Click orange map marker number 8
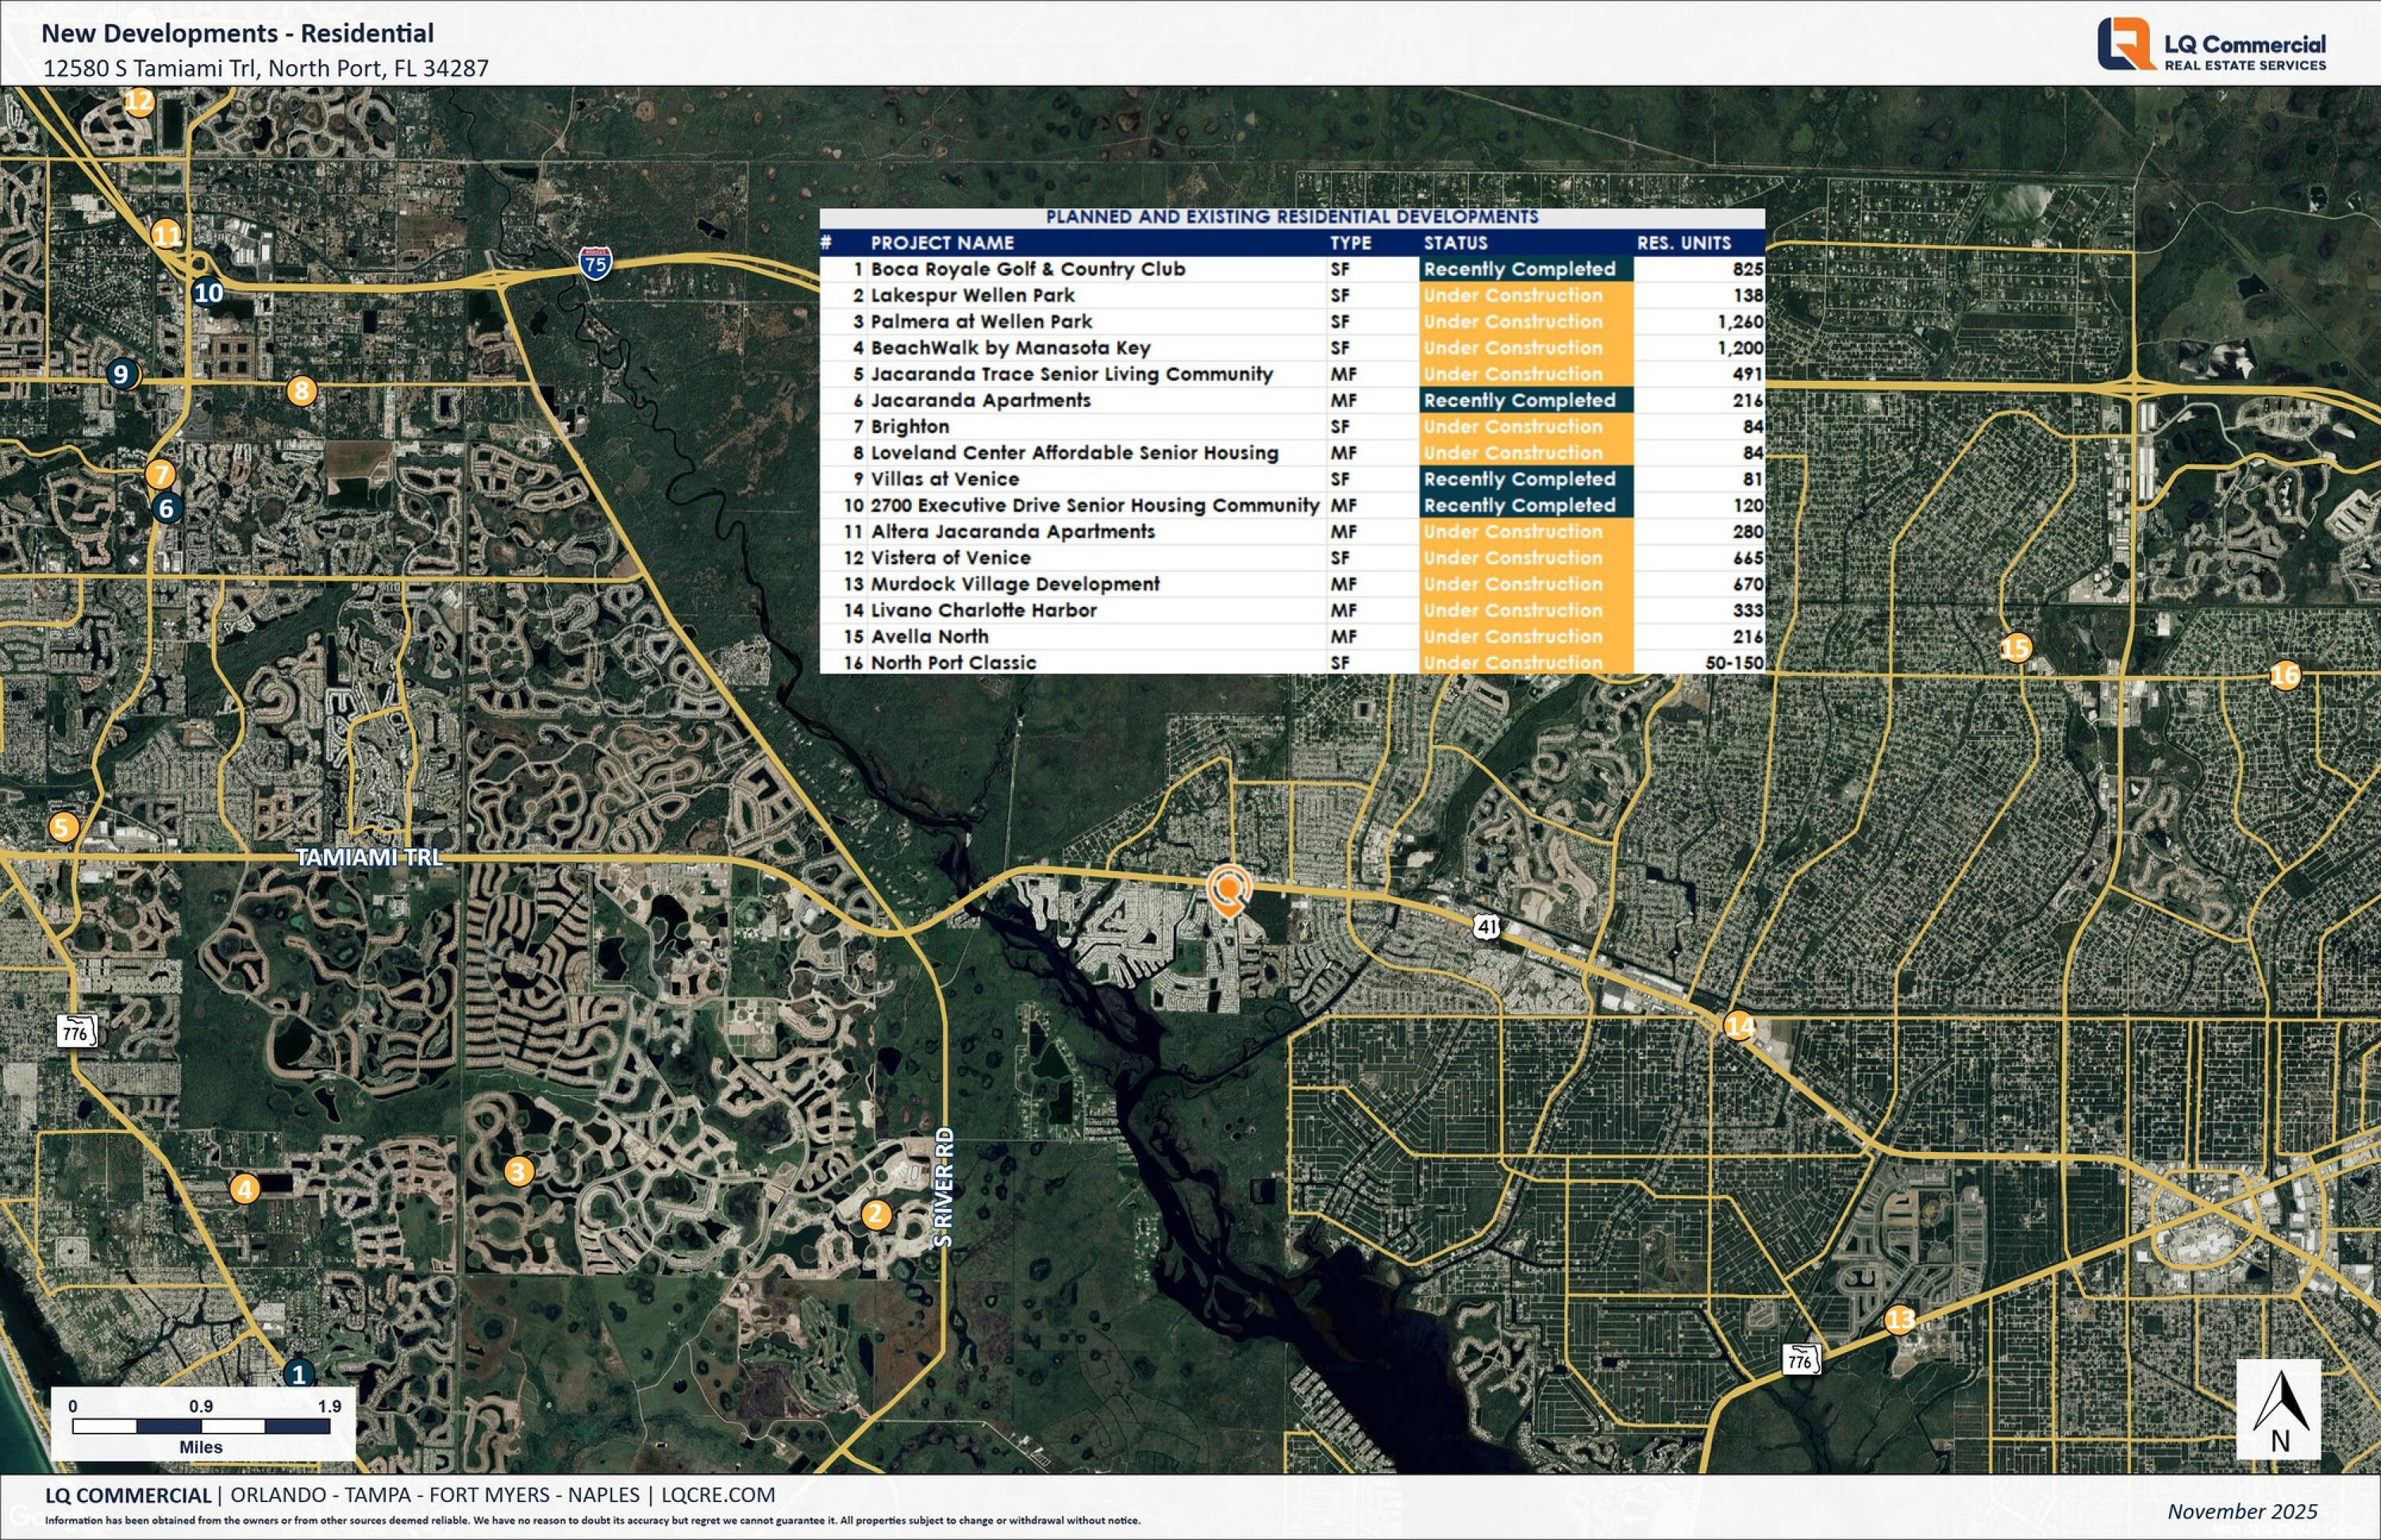This screenshot has height=1540, width=2381. coord(301,390)
